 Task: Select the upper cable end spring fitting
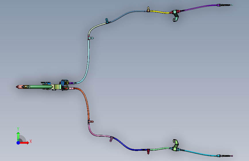[226, 5]
